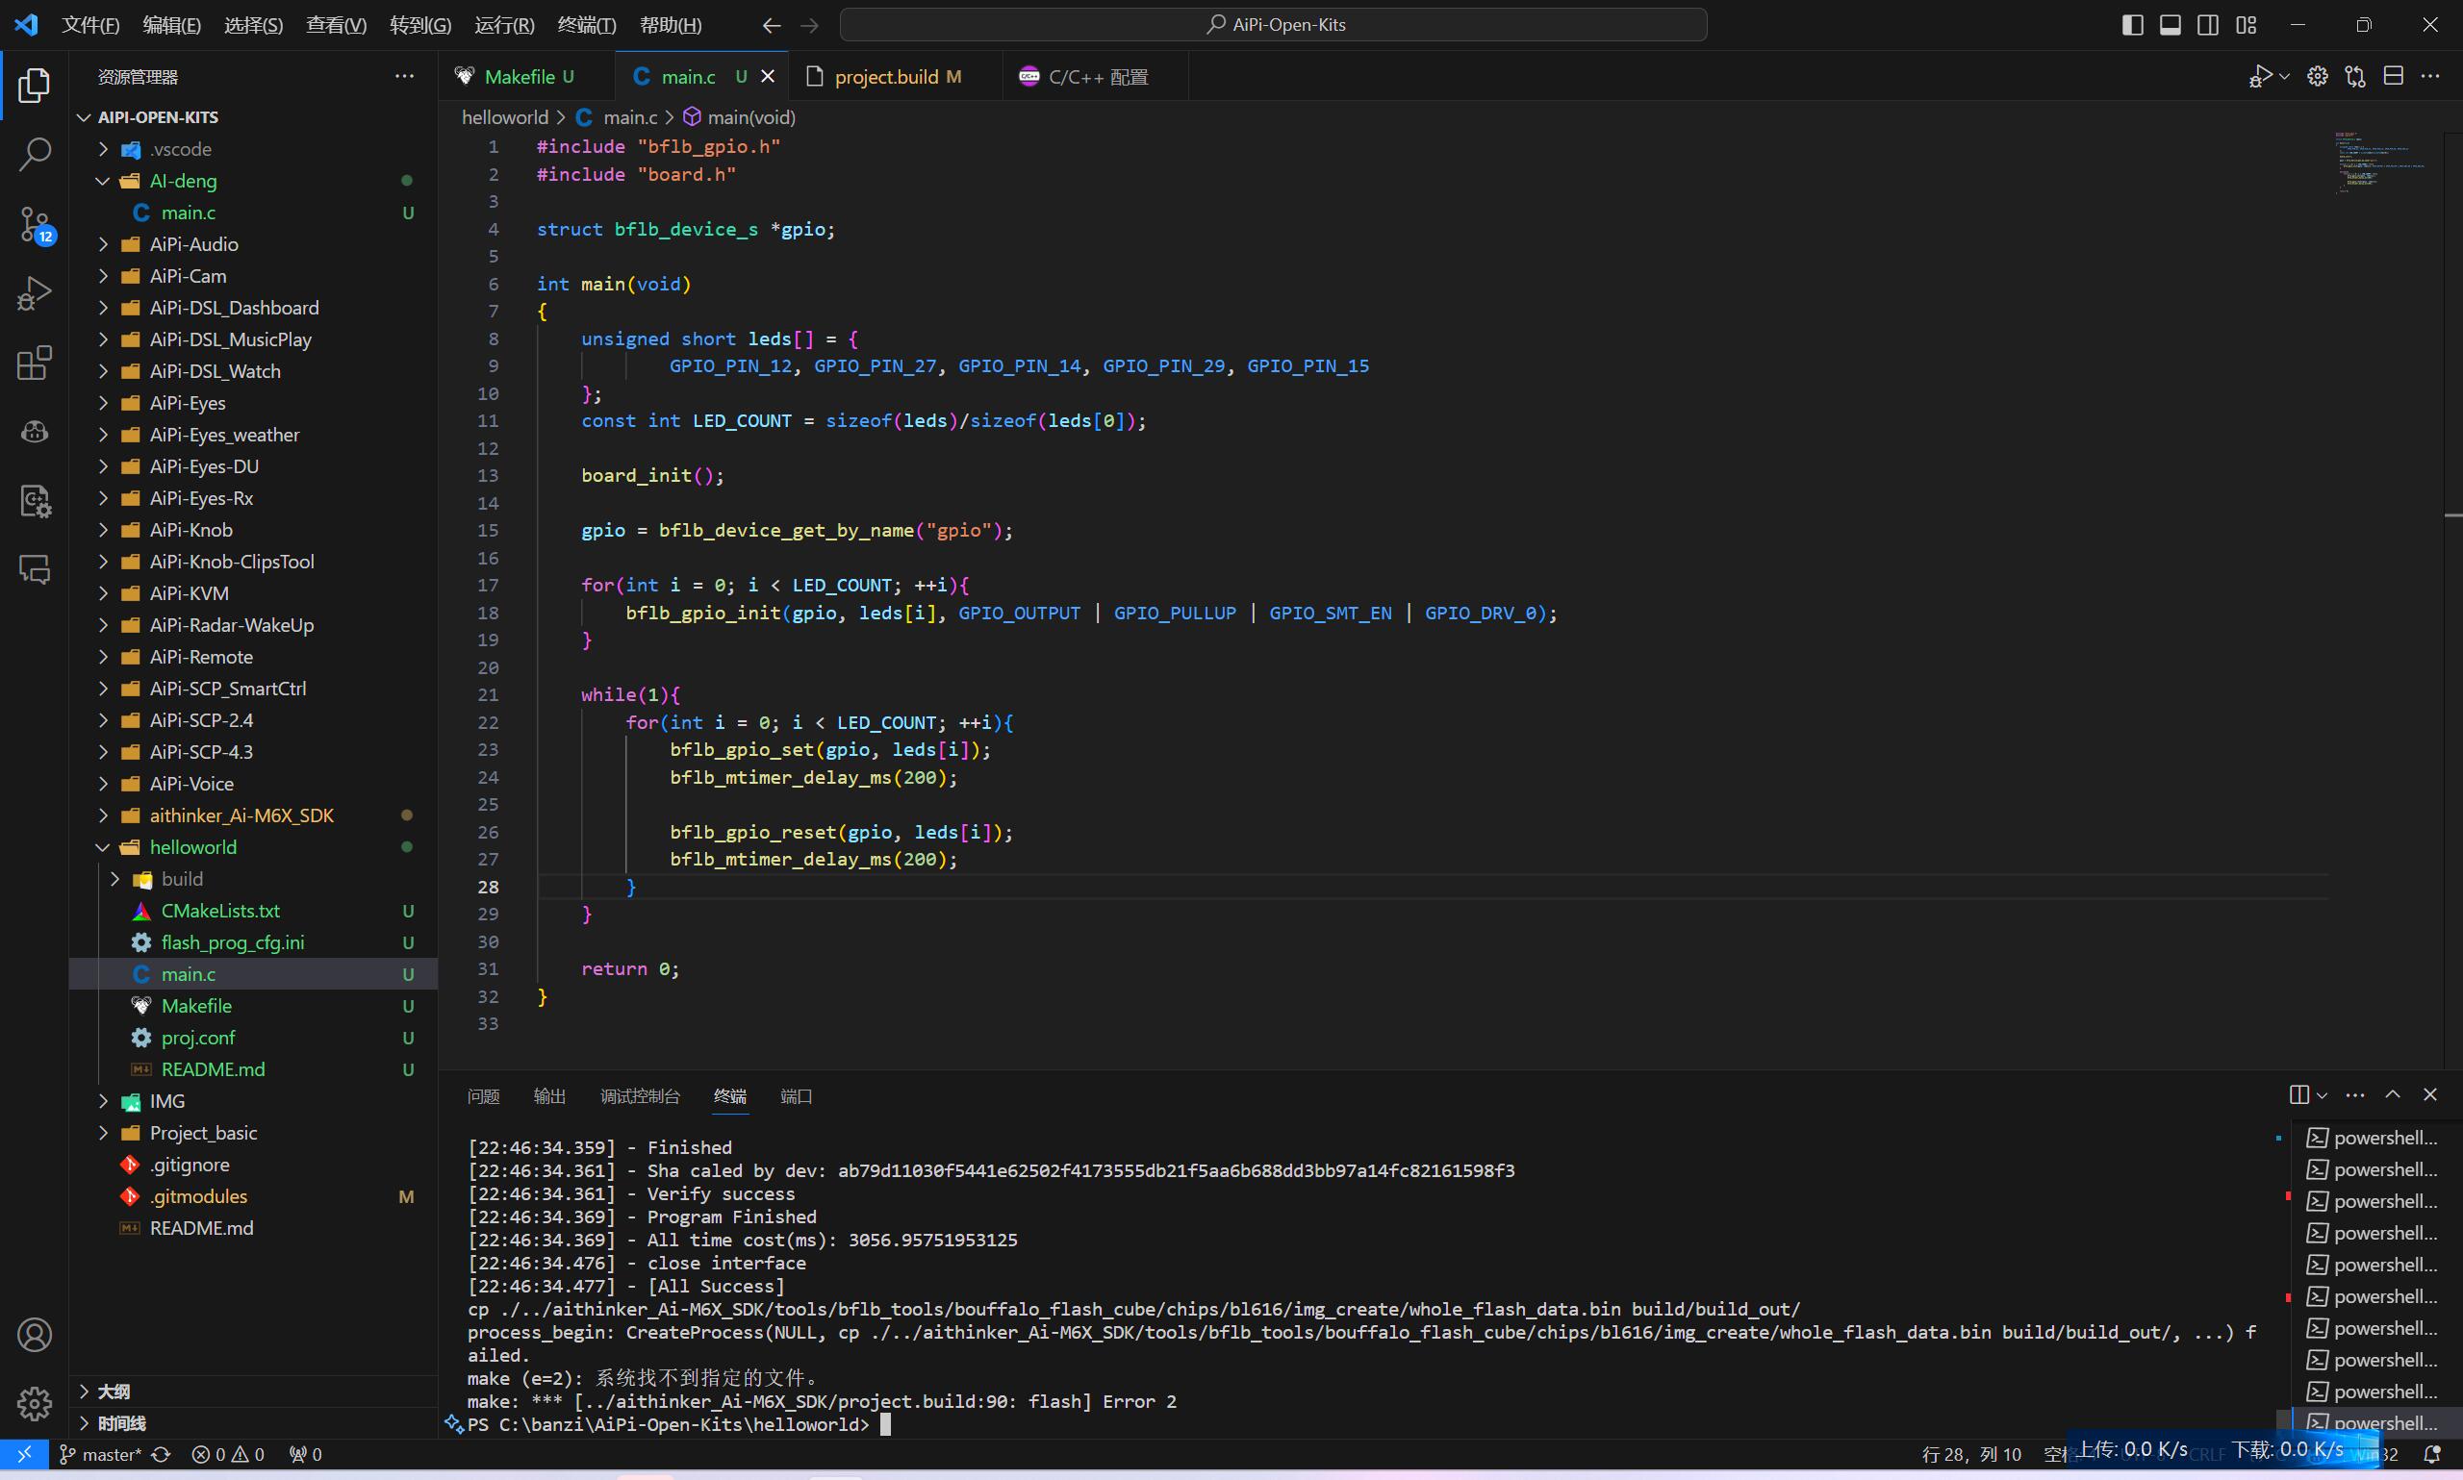Image resolution: width=2463 pixels, height=1480 pixels.
Task: Expand the aithinker_Ai-M6X_SDK folder
Action: [x=103, y=815]
